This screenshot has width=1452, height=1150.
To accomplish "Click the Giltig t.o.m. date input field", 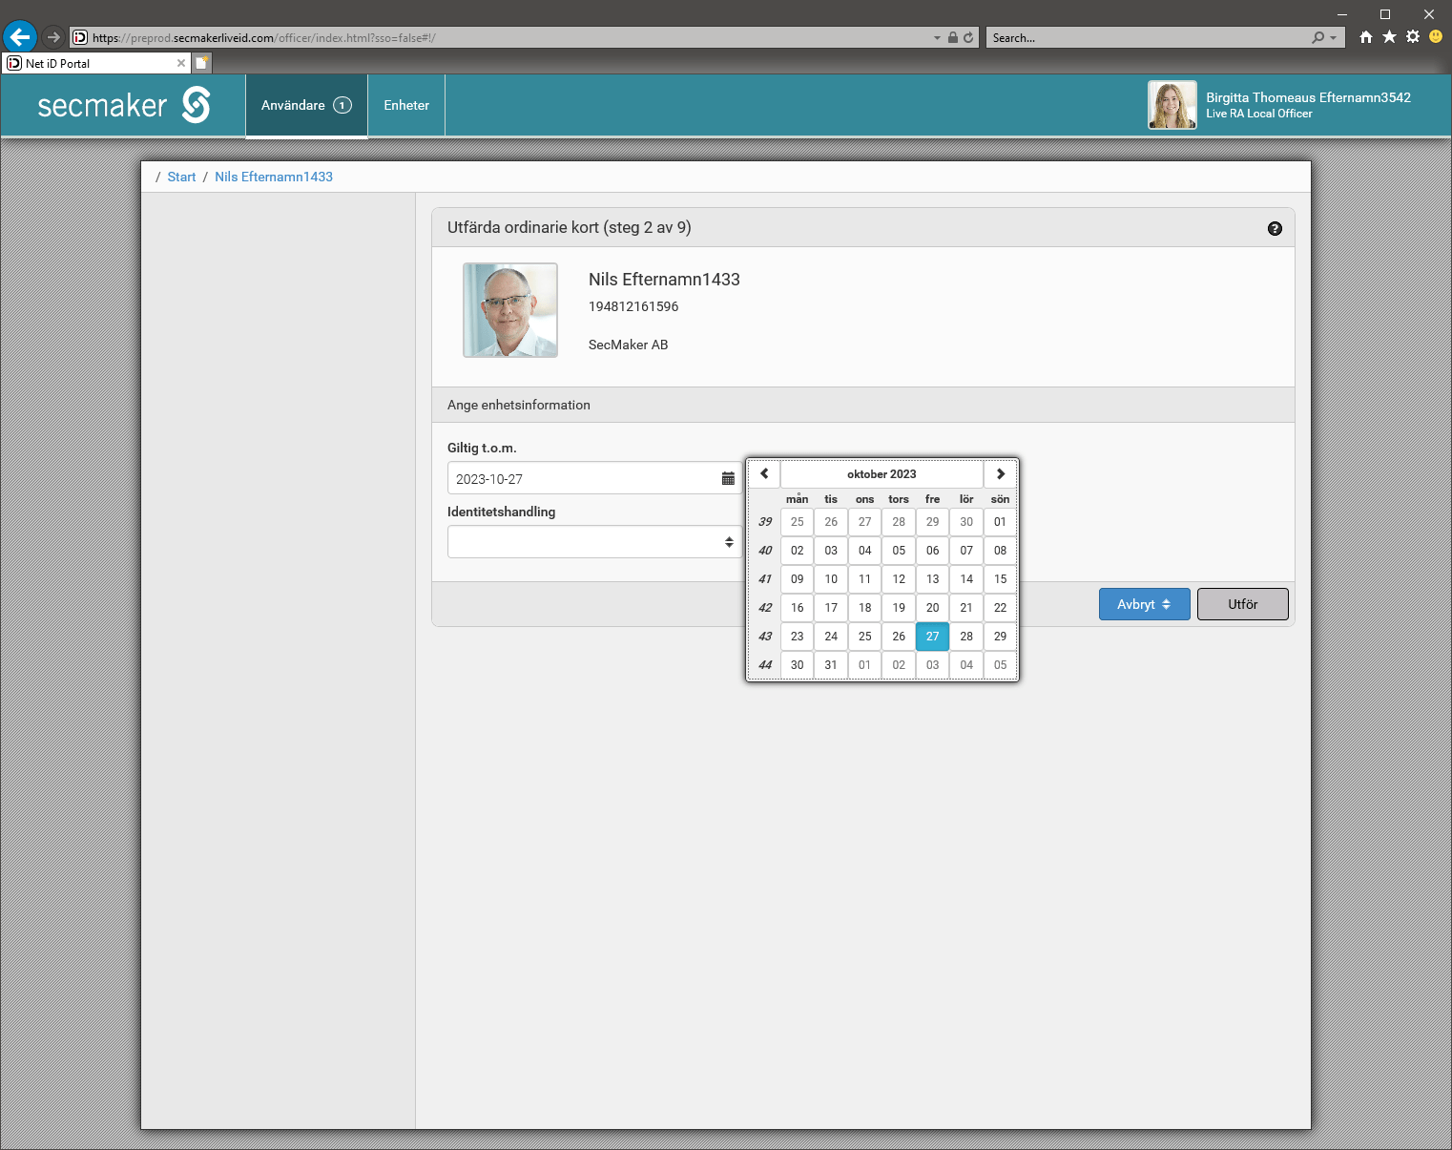I will (582, 479).
